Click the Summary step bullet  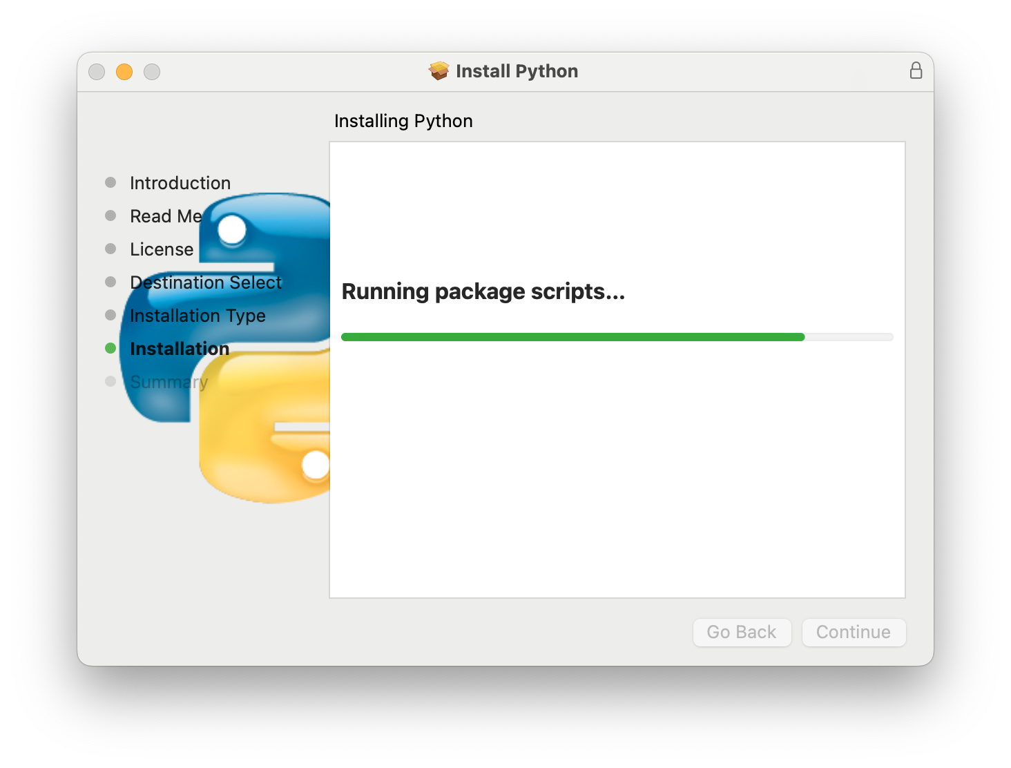(110, 381)
